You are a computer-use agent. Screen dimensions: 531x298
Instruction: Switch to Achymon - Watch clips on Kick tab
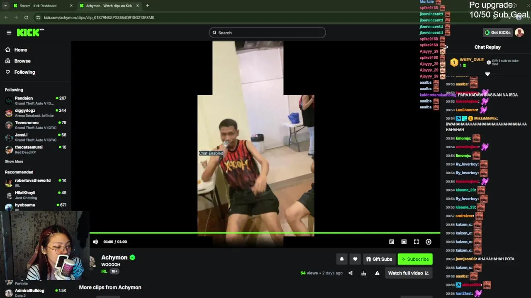(x=109, y=6)
